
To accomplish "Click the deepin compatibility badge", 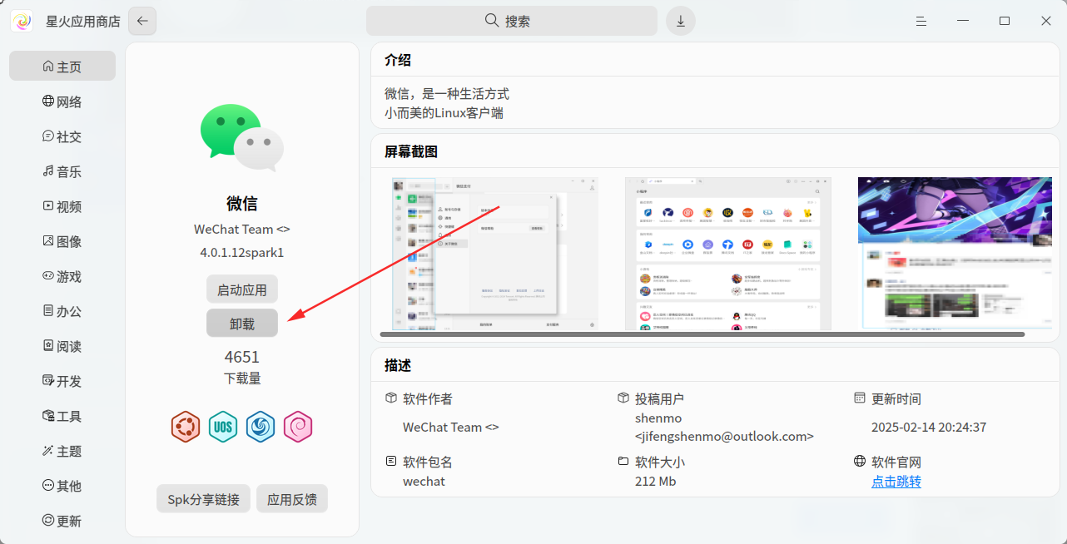I will (261, 428).
